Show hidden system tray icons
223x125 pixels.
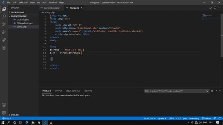(189, 123)
